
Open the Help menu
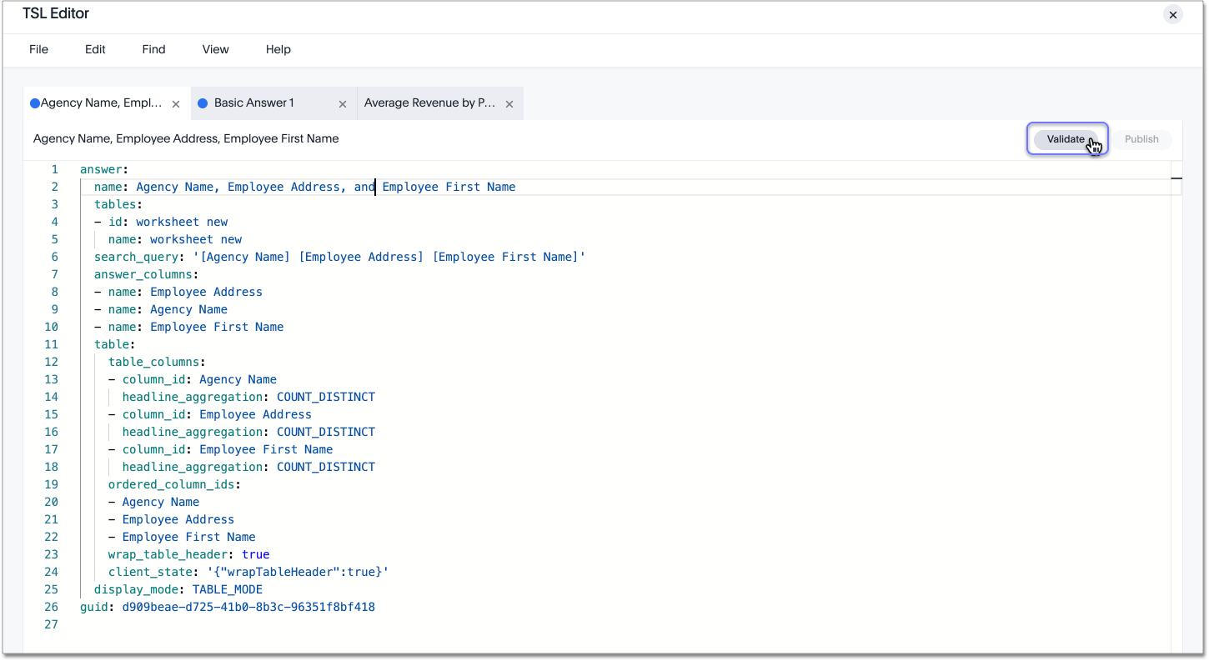tap(278, 49)
